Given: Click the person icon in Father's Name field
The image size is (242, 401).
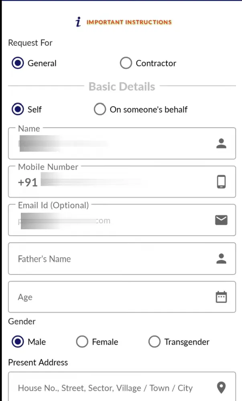Looking at the screenshot, I should coord(221,259).
